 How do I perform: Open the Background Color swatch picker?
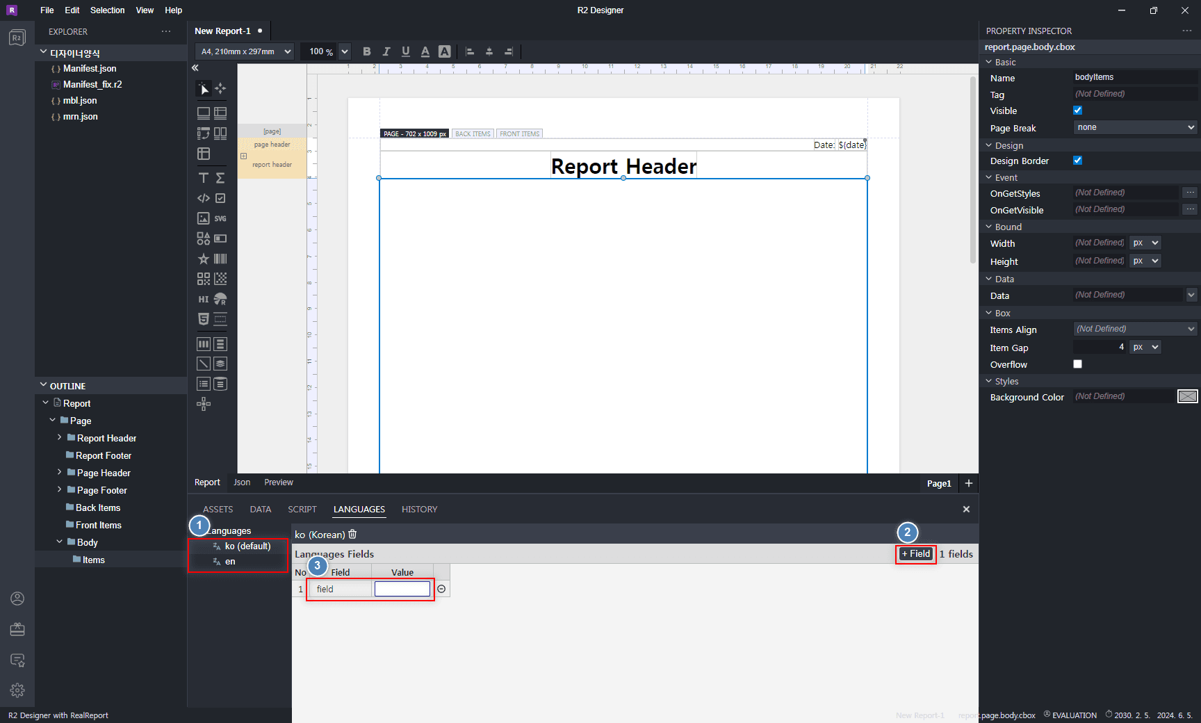1188,396
